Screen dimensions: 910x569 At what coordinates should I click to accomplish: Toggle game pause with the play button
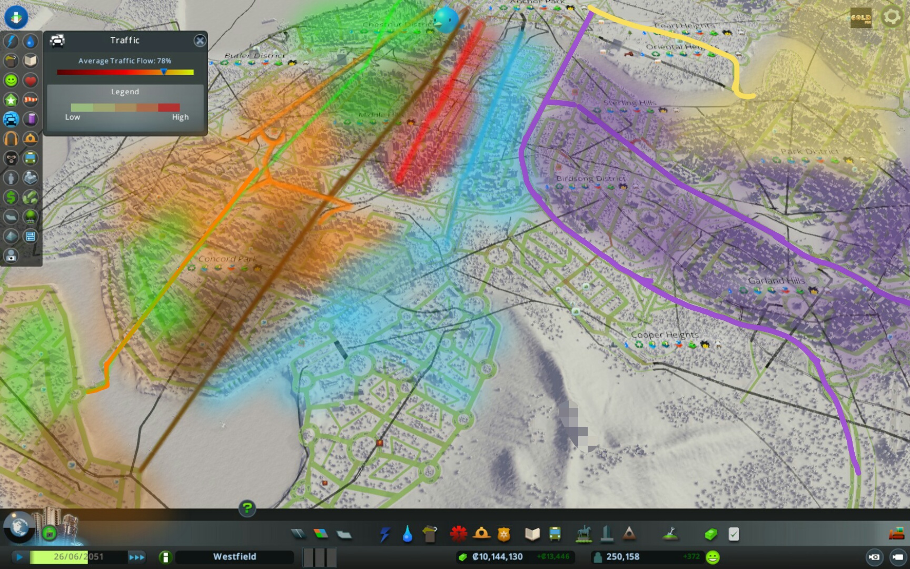pos(19,557)
